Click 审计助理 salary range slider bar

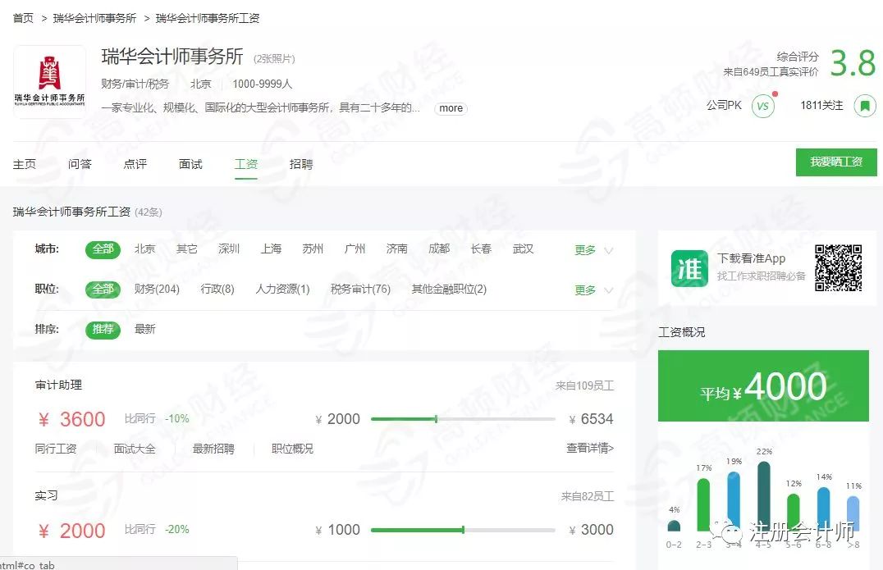point(463,419)
